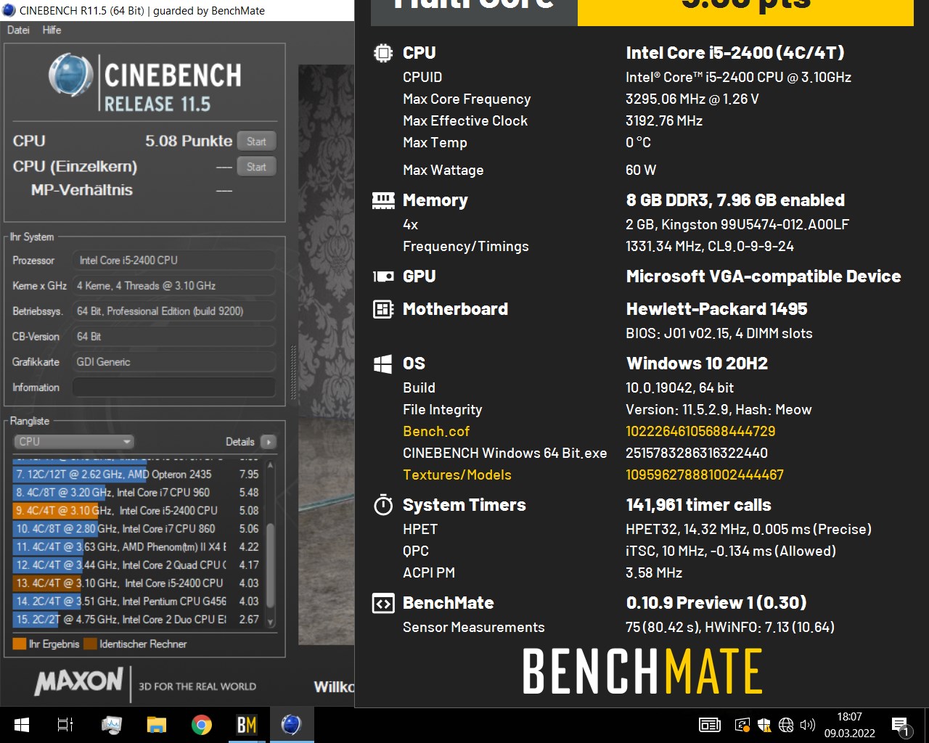929x743 pixels.
Task: Open the Windows Start menu
Action: coord(22,725)
